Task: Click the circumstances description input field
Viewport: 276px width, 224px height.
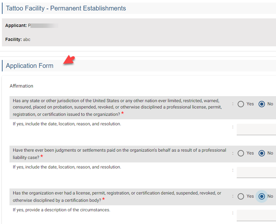Action: 256,215
